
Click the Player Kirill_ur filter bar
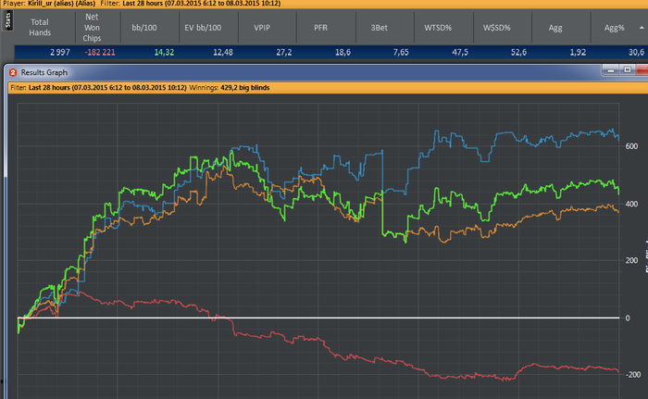pos(324,4)
